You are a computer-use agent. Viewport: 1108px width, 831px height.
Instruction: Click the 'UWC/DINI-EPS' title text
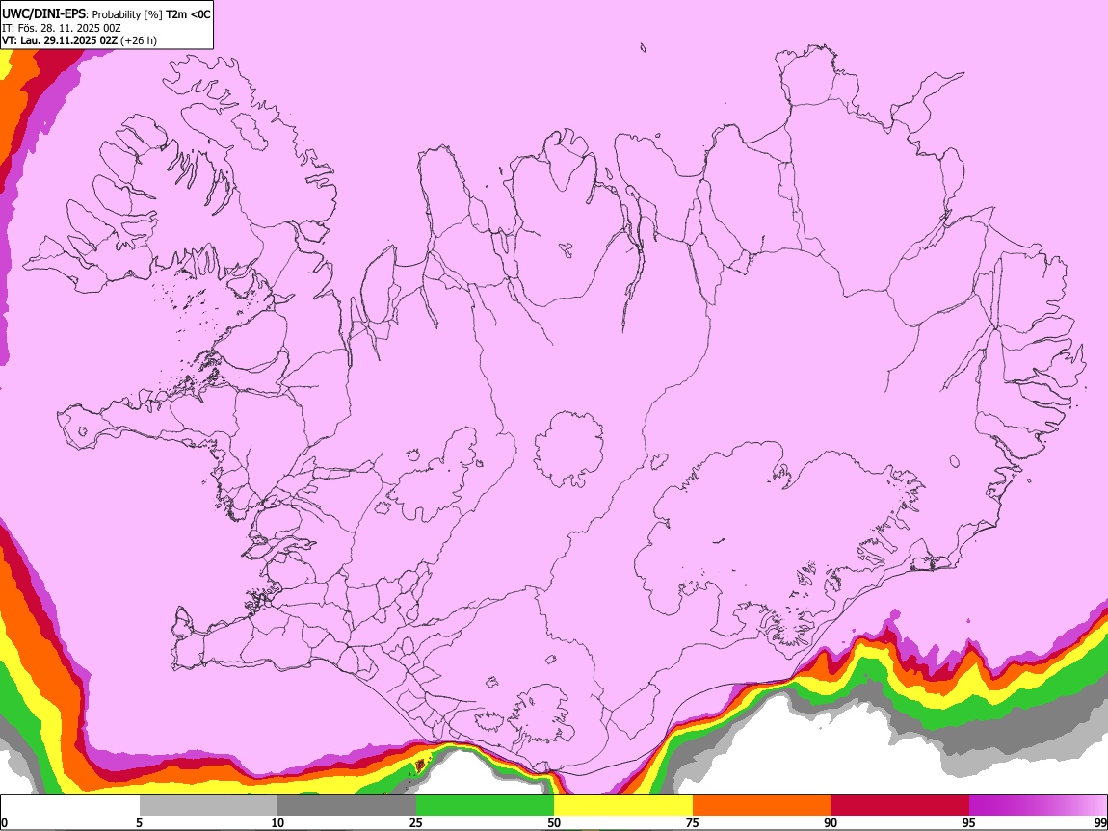42,14
